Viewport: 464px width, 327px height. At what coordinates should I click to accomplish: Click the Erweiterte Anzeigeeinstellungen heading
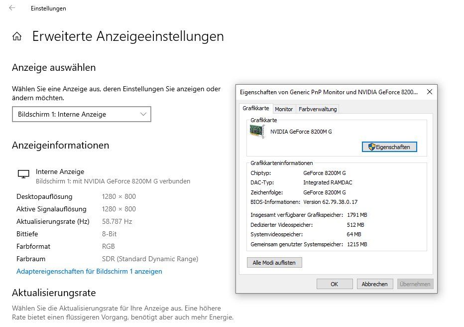click(x=128, y=36)
